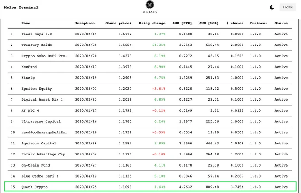Screen dimensions: 301x193
Task: Click shares value 0.2667
Action: click(237, 176)
